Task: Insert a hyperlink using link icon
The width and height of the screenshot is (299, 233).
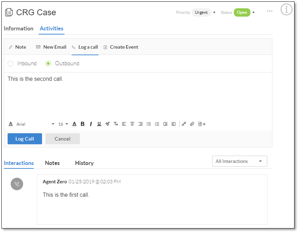Action: 184,124
